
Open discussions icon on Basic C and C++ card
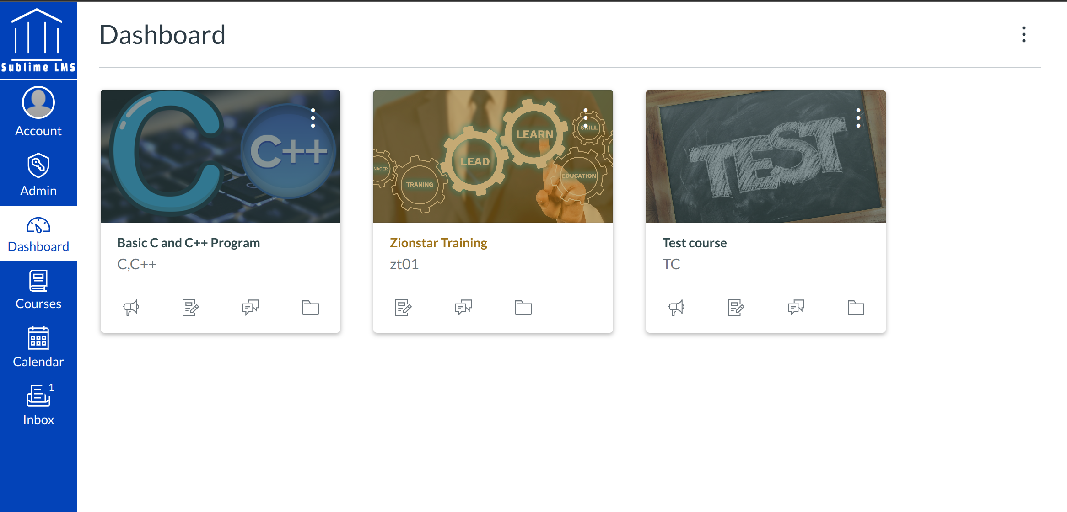250,308
